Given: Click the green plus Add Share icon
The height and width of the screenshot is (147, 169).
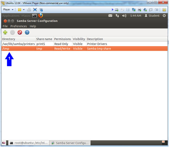Looking at the screenshot, I should coord(5,32).
